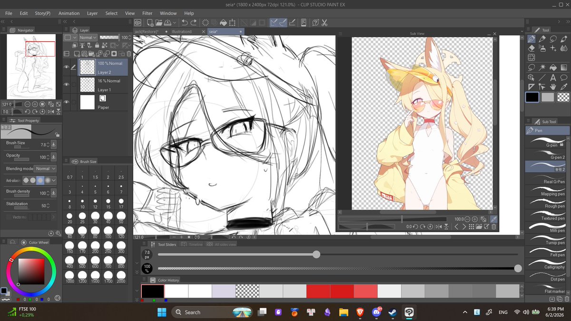
Task: Select the Hand move tool
Action: tap(553, 87)
